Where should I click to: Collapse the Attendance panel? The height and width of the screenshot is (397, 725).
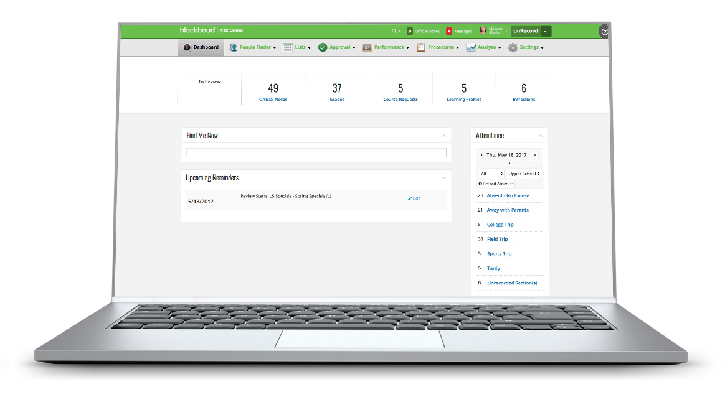tap(541, 135)
